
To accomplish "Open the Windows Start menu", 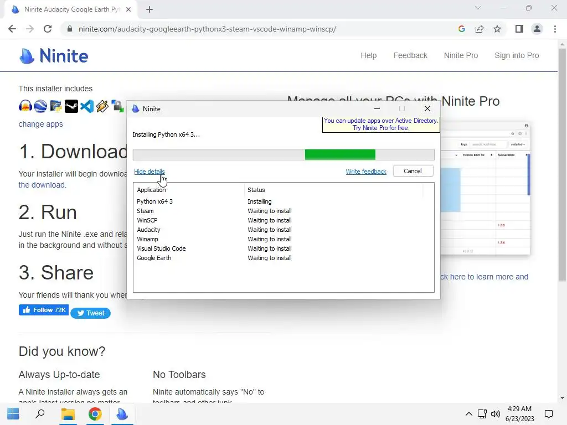I will (x=13, y=414).
